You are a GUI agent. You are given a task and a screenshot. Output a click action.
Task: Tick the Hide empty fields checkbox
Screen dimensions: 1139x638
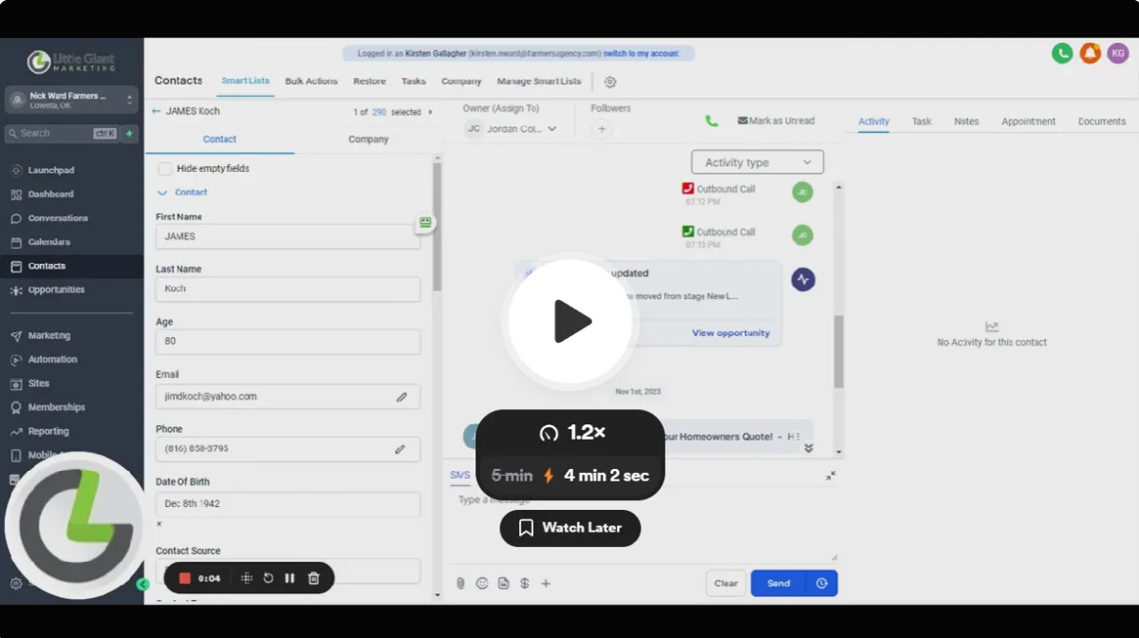point(165,168)
